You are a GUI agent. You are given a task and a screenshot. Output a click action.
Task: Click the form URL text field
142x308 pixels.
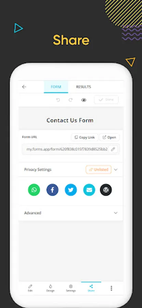[67, 149]
